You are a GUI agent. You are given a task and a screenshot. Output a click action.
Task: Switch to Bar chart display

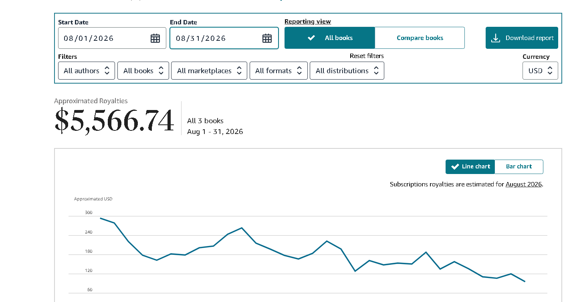click(x=519, y=167)
